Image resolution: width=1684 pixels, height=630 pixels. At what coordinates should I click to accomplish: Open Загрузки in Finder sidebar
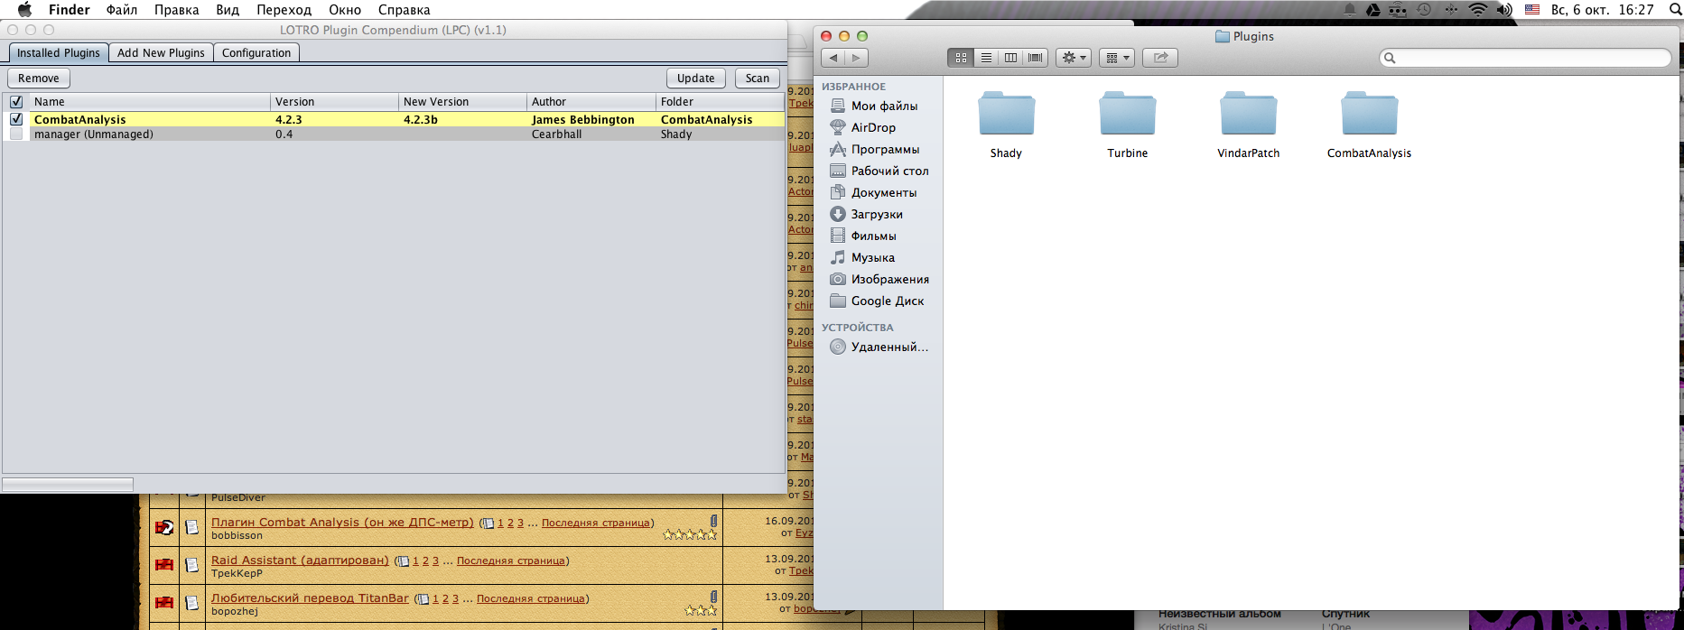pos(877,214)
